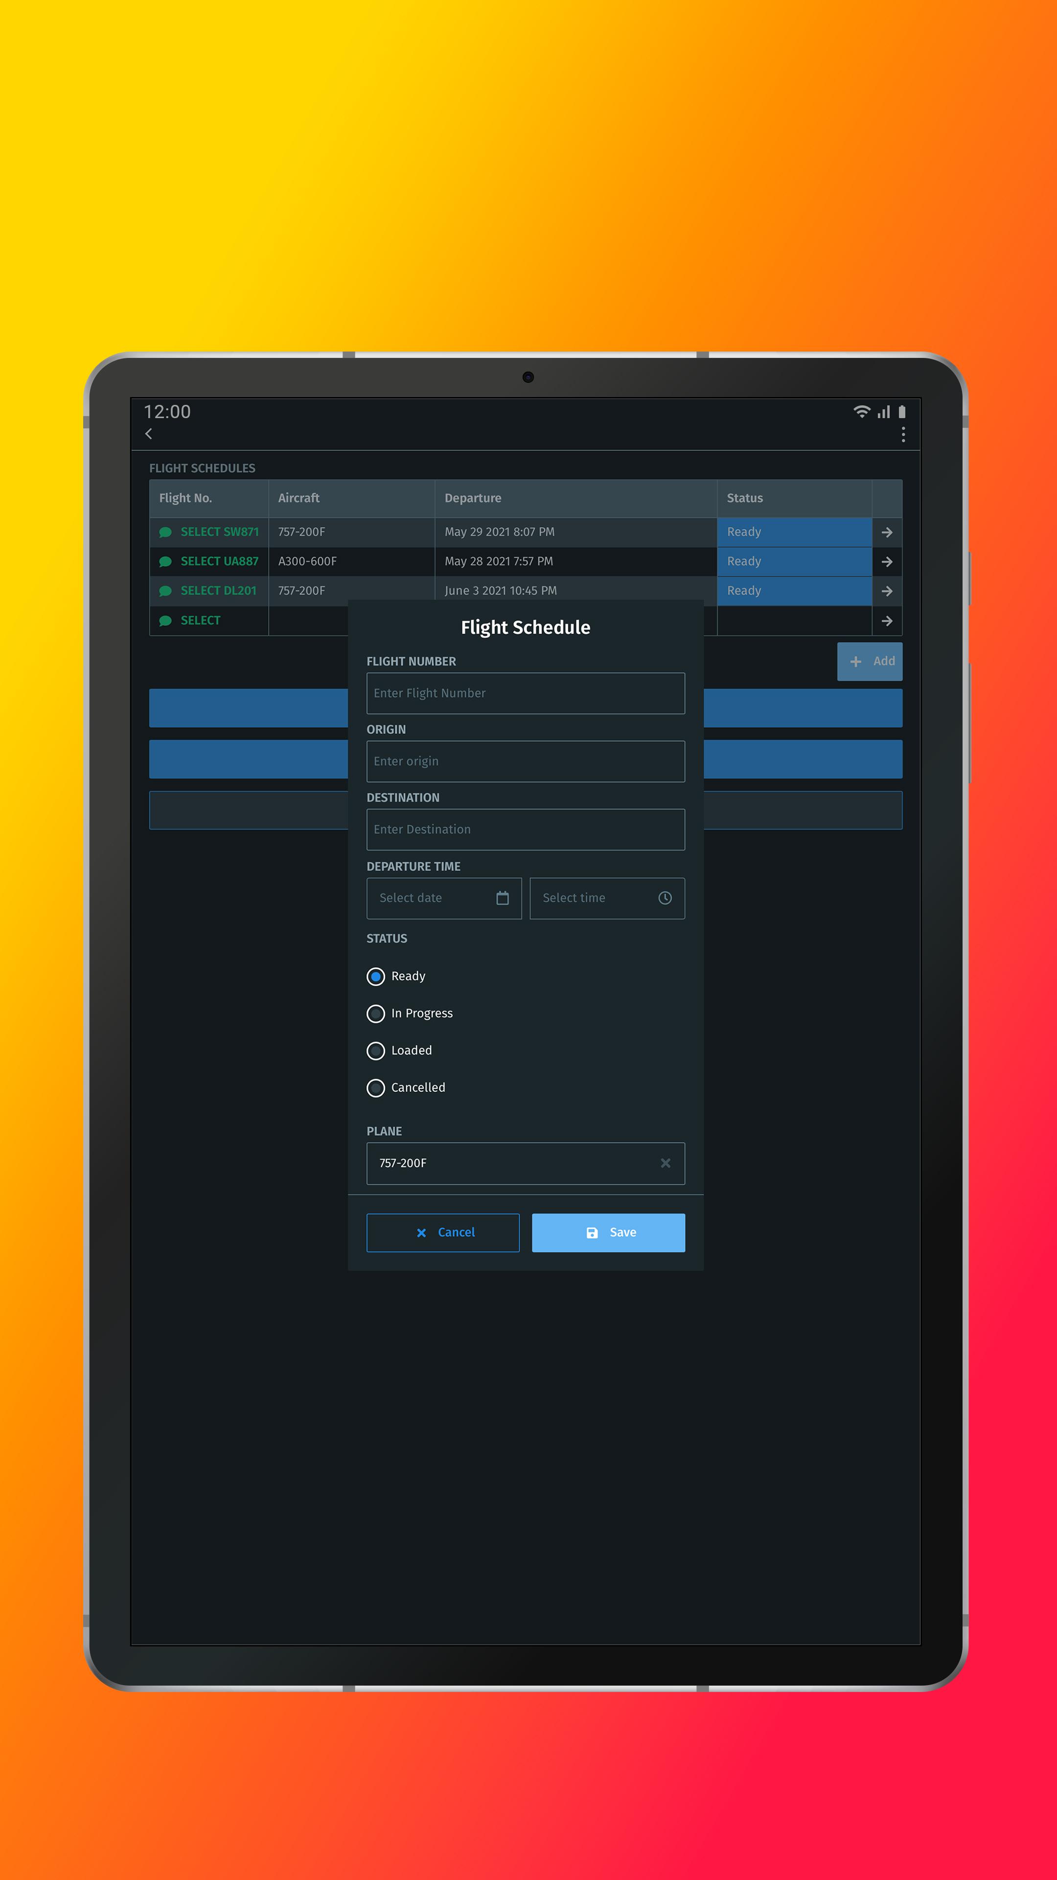The width and height of the screenshot is (1057, 1880).
Task: Open the three-dot overflow menu
Action: [x=903, y=435]
